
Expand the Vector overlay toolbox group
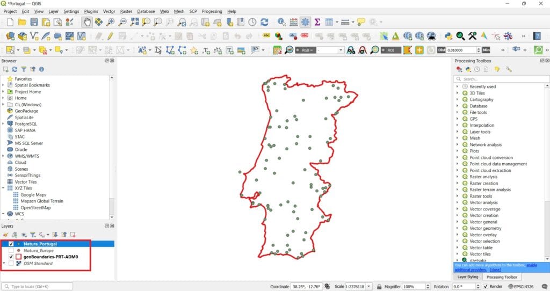click(457, 235)
